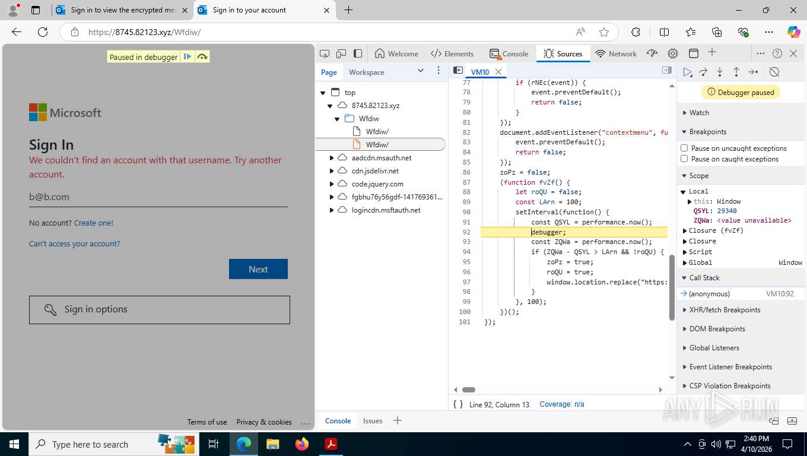Screen dimensions: 807x456
Task: Close the VM10 file tab
Action: 498,72
